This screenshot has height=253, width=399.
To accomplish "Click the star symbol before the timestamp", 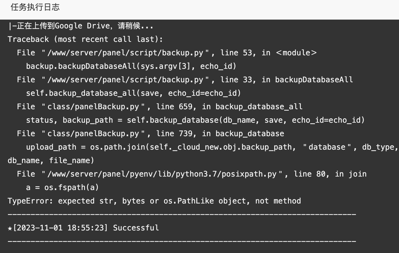I will [10, 228].
